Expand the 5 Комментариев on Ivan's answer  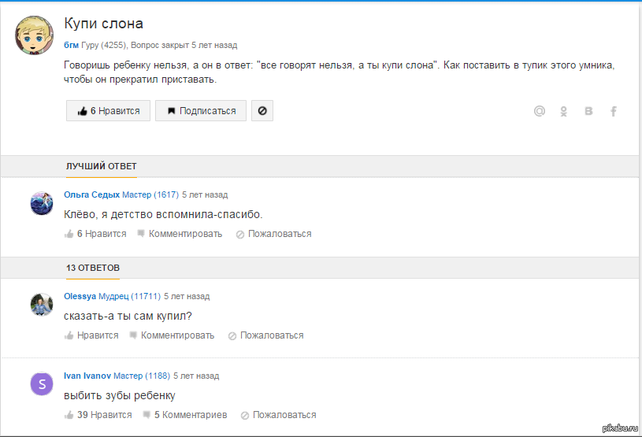(185, 415)
